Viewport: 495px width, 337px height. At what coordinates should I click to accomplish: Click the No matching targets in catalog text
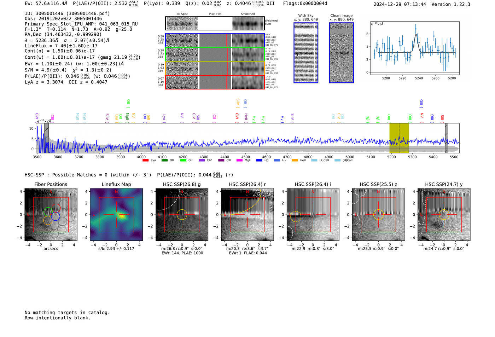[67, 313]
